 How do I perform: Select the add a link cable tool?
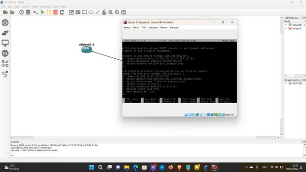click(x=5, y=74)
